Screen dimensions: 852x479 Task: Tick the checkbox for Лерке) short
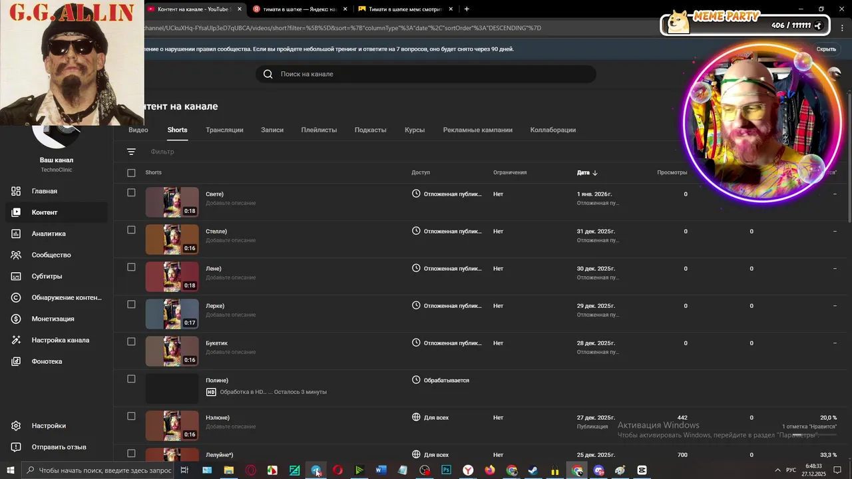[131, 305]
